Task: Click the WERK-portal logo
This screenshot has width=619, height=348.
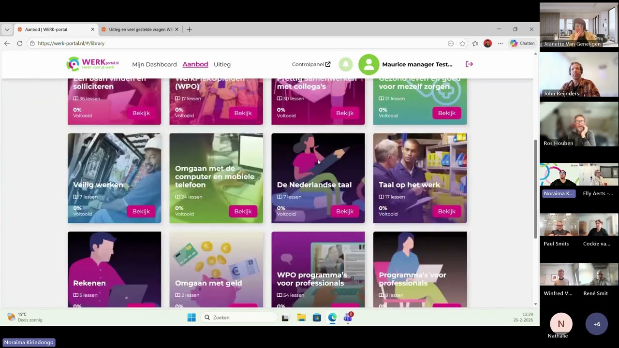Action: pos(93,64)
